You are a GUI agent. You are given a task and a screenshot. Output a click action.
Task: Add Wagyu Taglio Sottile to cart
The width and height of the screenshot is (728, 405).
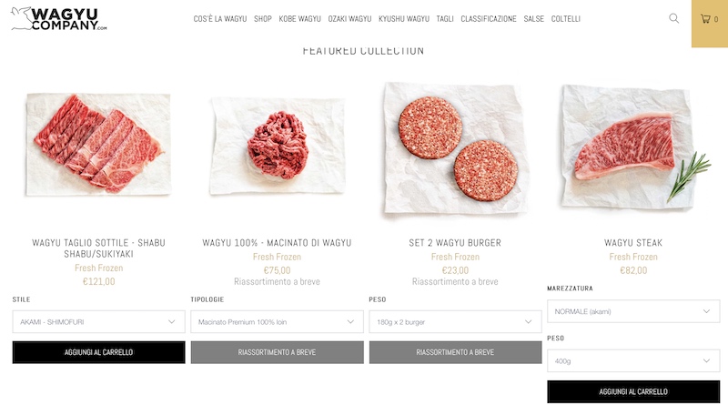tap(99, 352)
